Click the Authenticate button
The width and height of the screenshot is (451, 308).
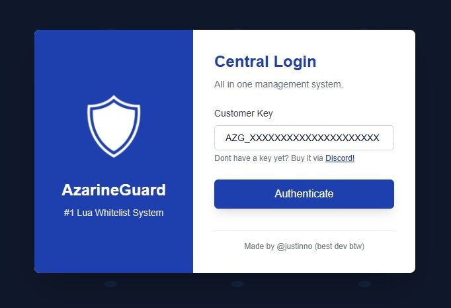[304, 194]
